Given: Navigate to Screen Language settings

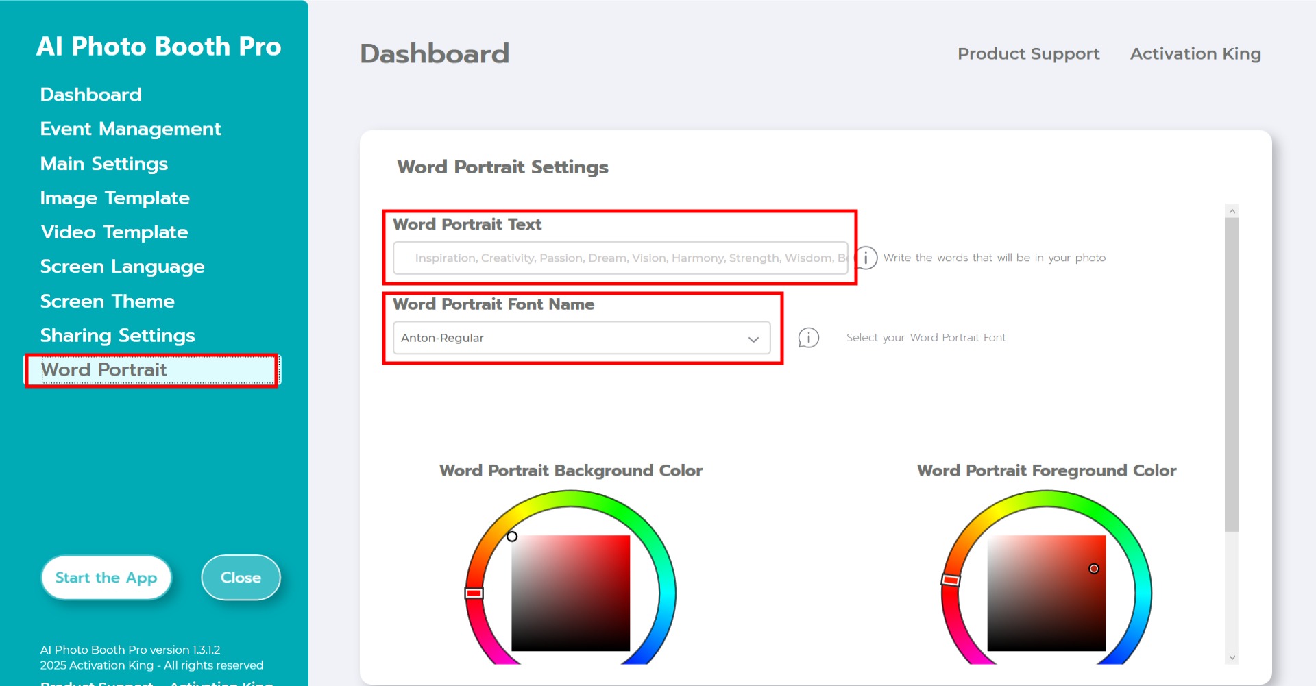Looking at the screenshot, I should (x=122, y=267).
